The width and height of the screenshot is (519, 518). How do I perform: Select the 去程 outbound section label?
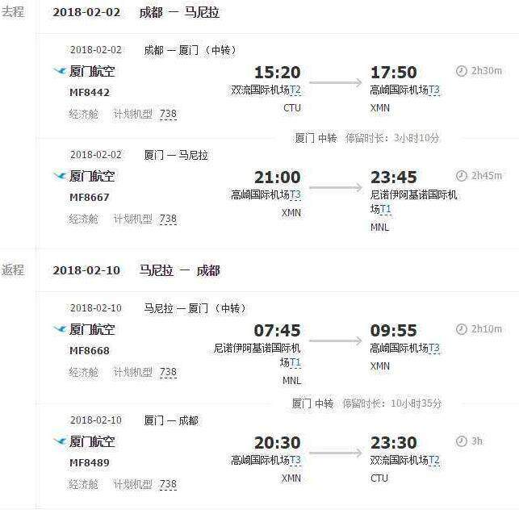click(13, 12)
